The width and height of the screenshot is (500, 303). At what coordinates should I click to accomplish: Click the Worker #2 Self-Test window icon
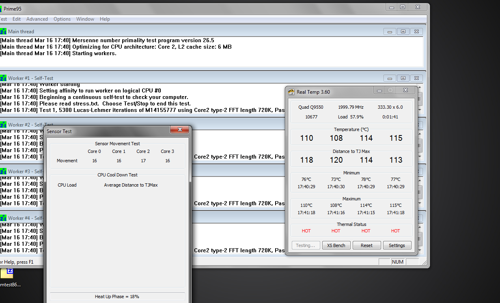(3, 125)
